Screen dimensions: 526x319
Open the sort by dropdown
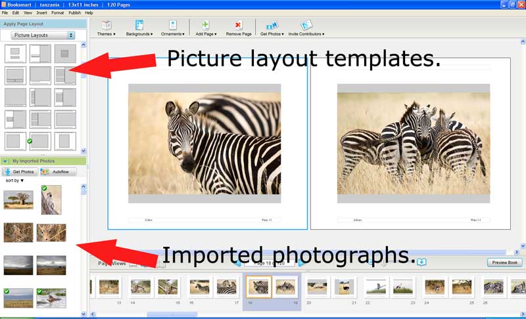14,181
